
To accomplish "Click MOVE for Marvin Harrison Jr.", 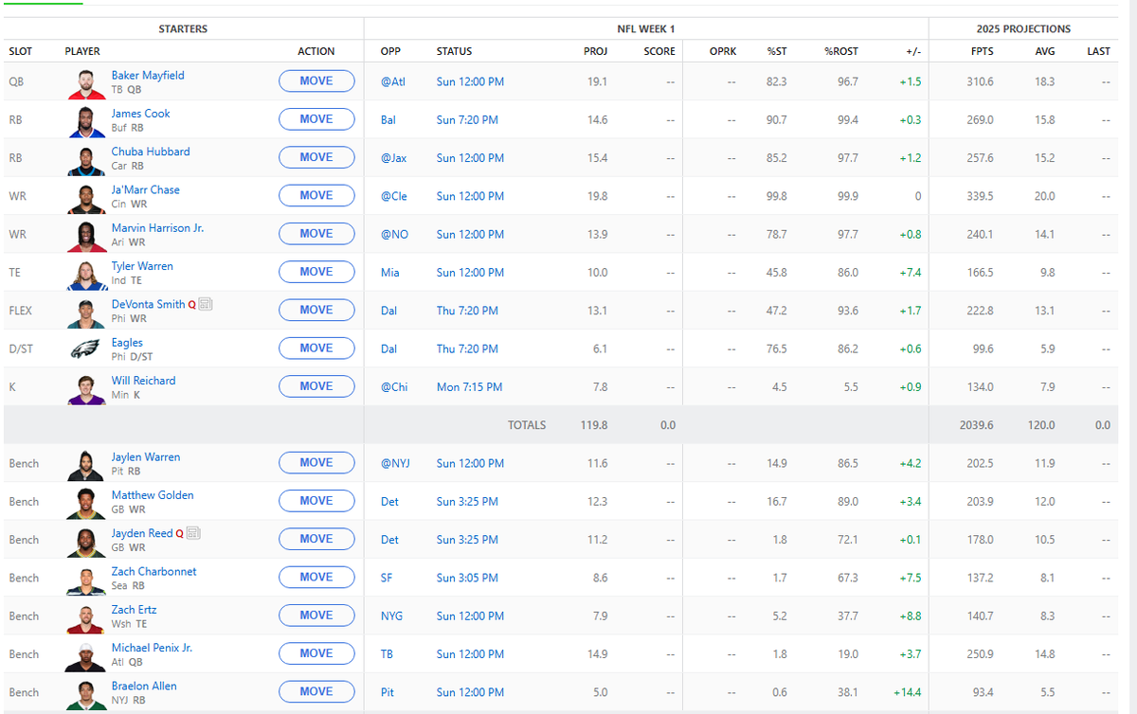I will click(x=316, y=234).
